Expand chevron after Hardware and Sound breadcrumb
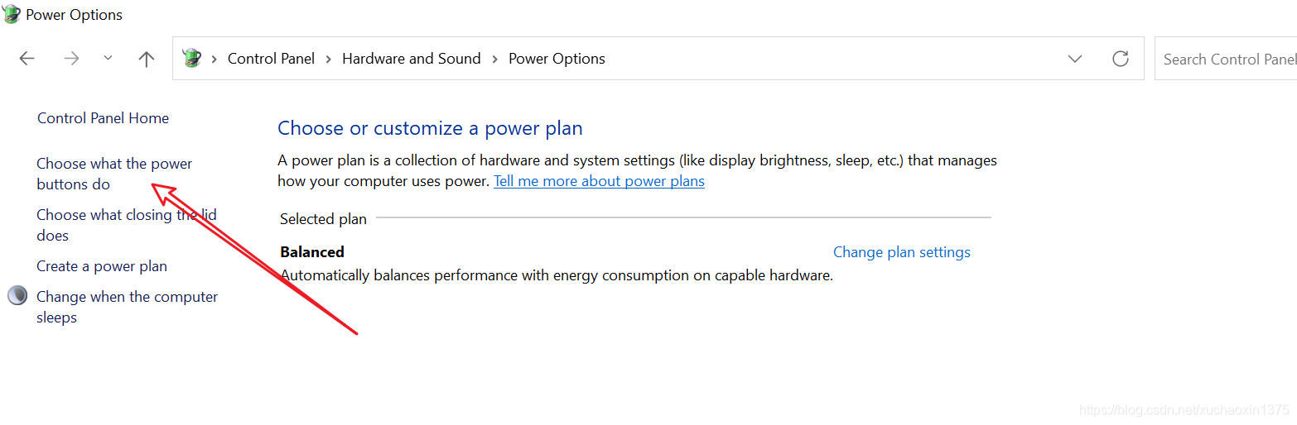This screenshot has width=1297, height=425. [494, 59]
